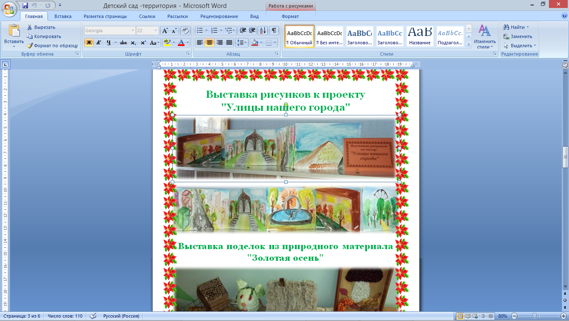This screenshot has width=569, height=321.
Task: Toggle Italic (К) formatting
Action: point(99,43)
